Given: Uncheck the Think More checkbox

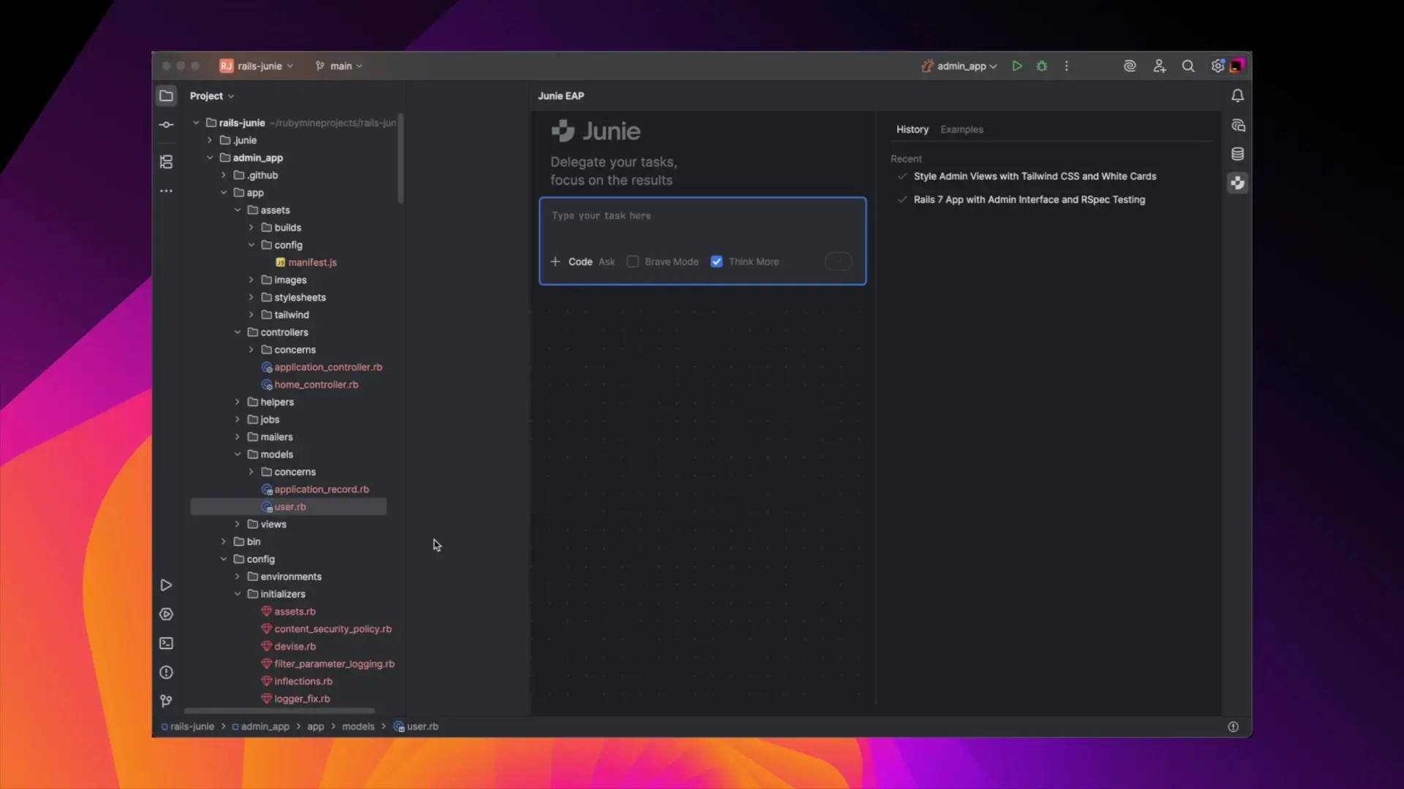Looking at the screenshot, I should 717,262.
